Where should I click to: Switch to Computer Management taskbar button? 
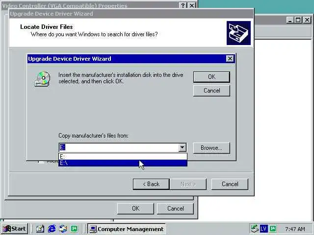point(127,229)
